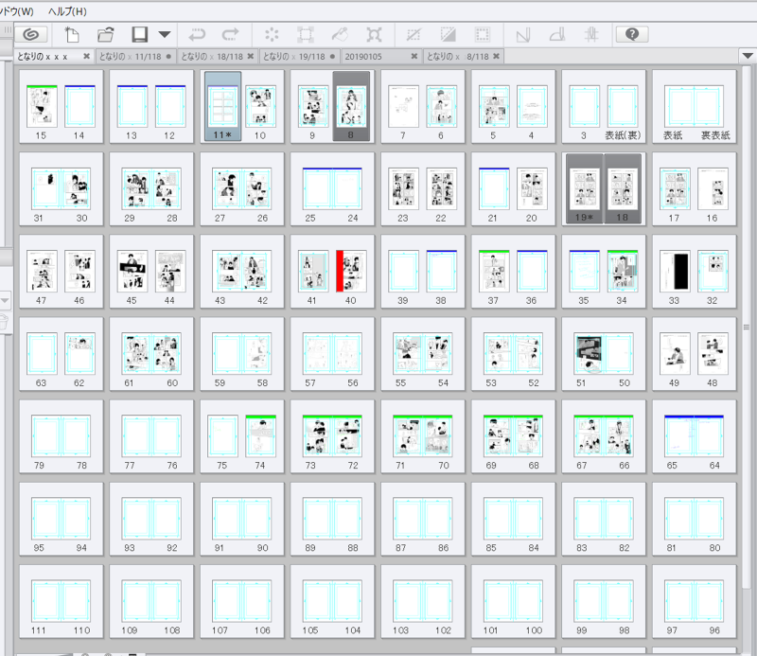Select page 19 thumbnail
Screen dimensions: 757x656
(584, 189)
